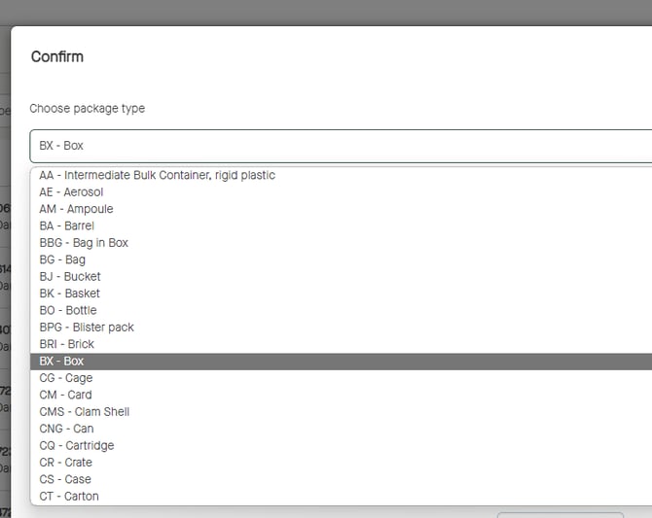Viewport: 652px width, 518px height.
Task: Pick BK - Basket option
Action: [69, 294]
